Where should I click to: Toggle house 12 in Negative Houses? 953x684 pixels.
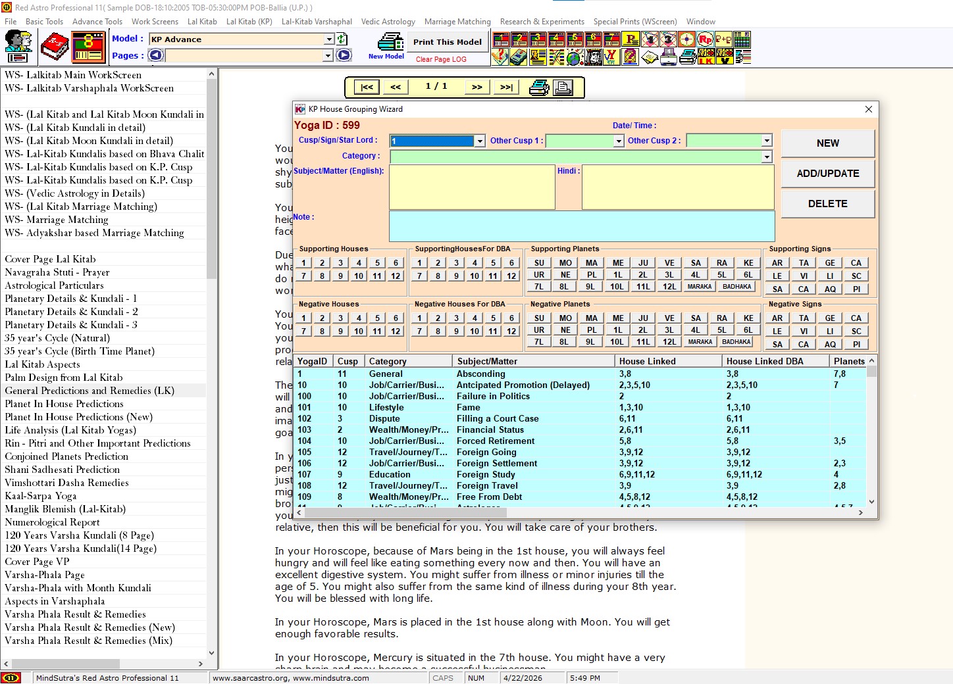pos(396,331)
